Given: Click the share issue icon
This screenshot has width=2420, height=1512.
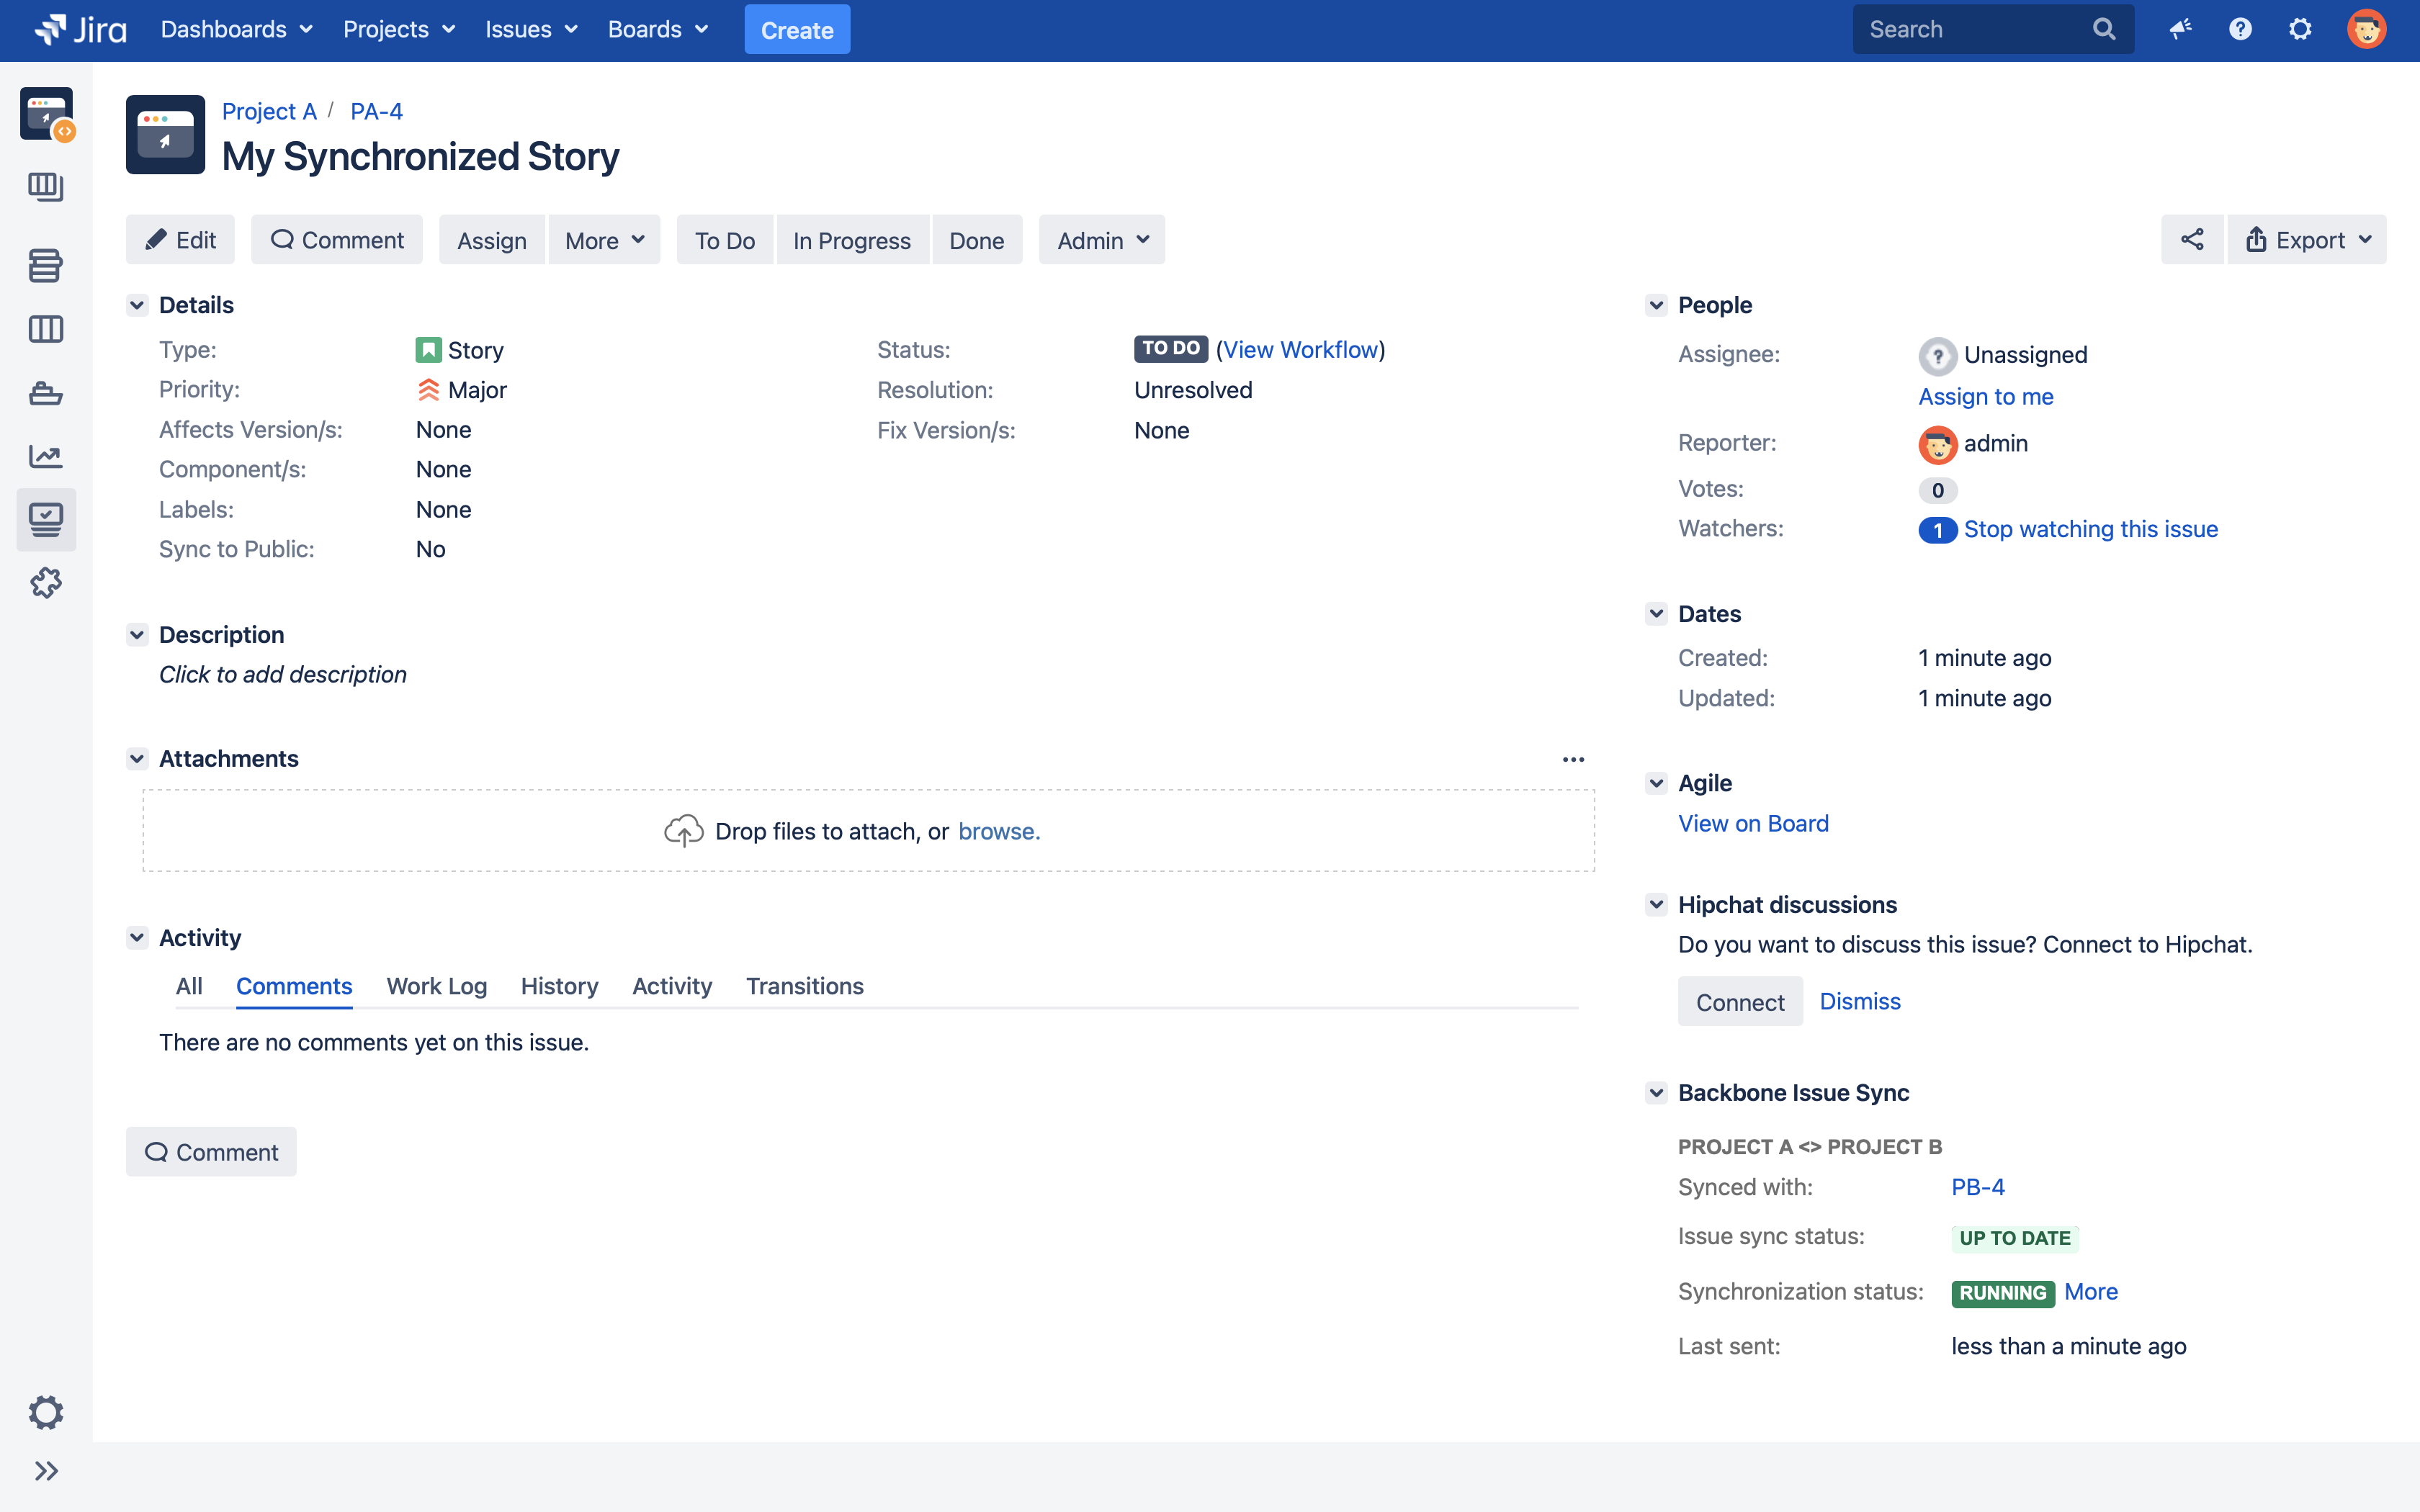Looking at the screenshot, I should coord(2191,240).
